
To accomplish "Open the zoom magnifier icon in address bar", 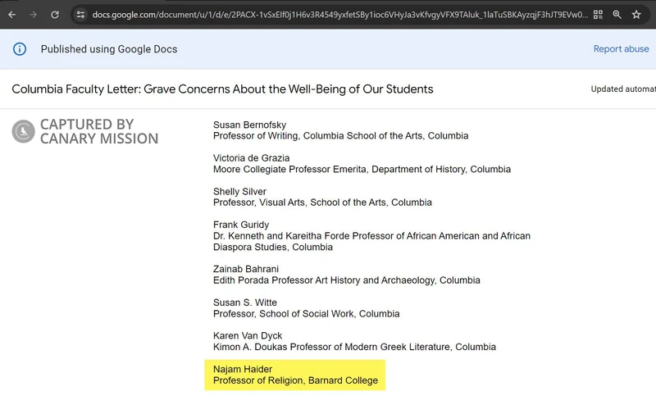I will 617,15.
